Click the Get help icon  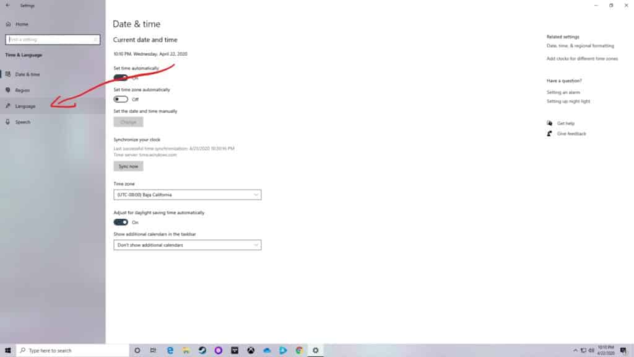coord(549,123)
